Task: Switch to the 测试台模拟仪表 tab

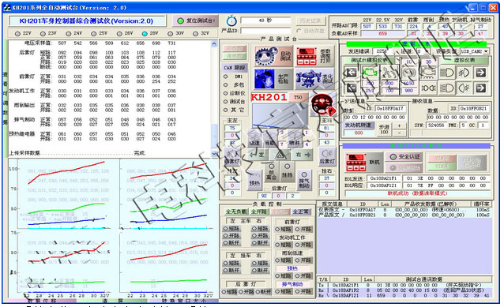Action: pyautogui.click(x=369, y=60)
